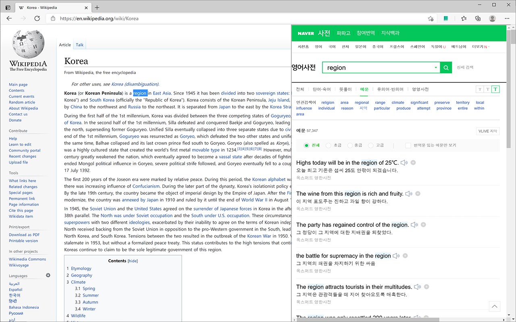This screenshot has height=322, width=516.
Task: Select the largest font size T button
Action: (496, 89)
